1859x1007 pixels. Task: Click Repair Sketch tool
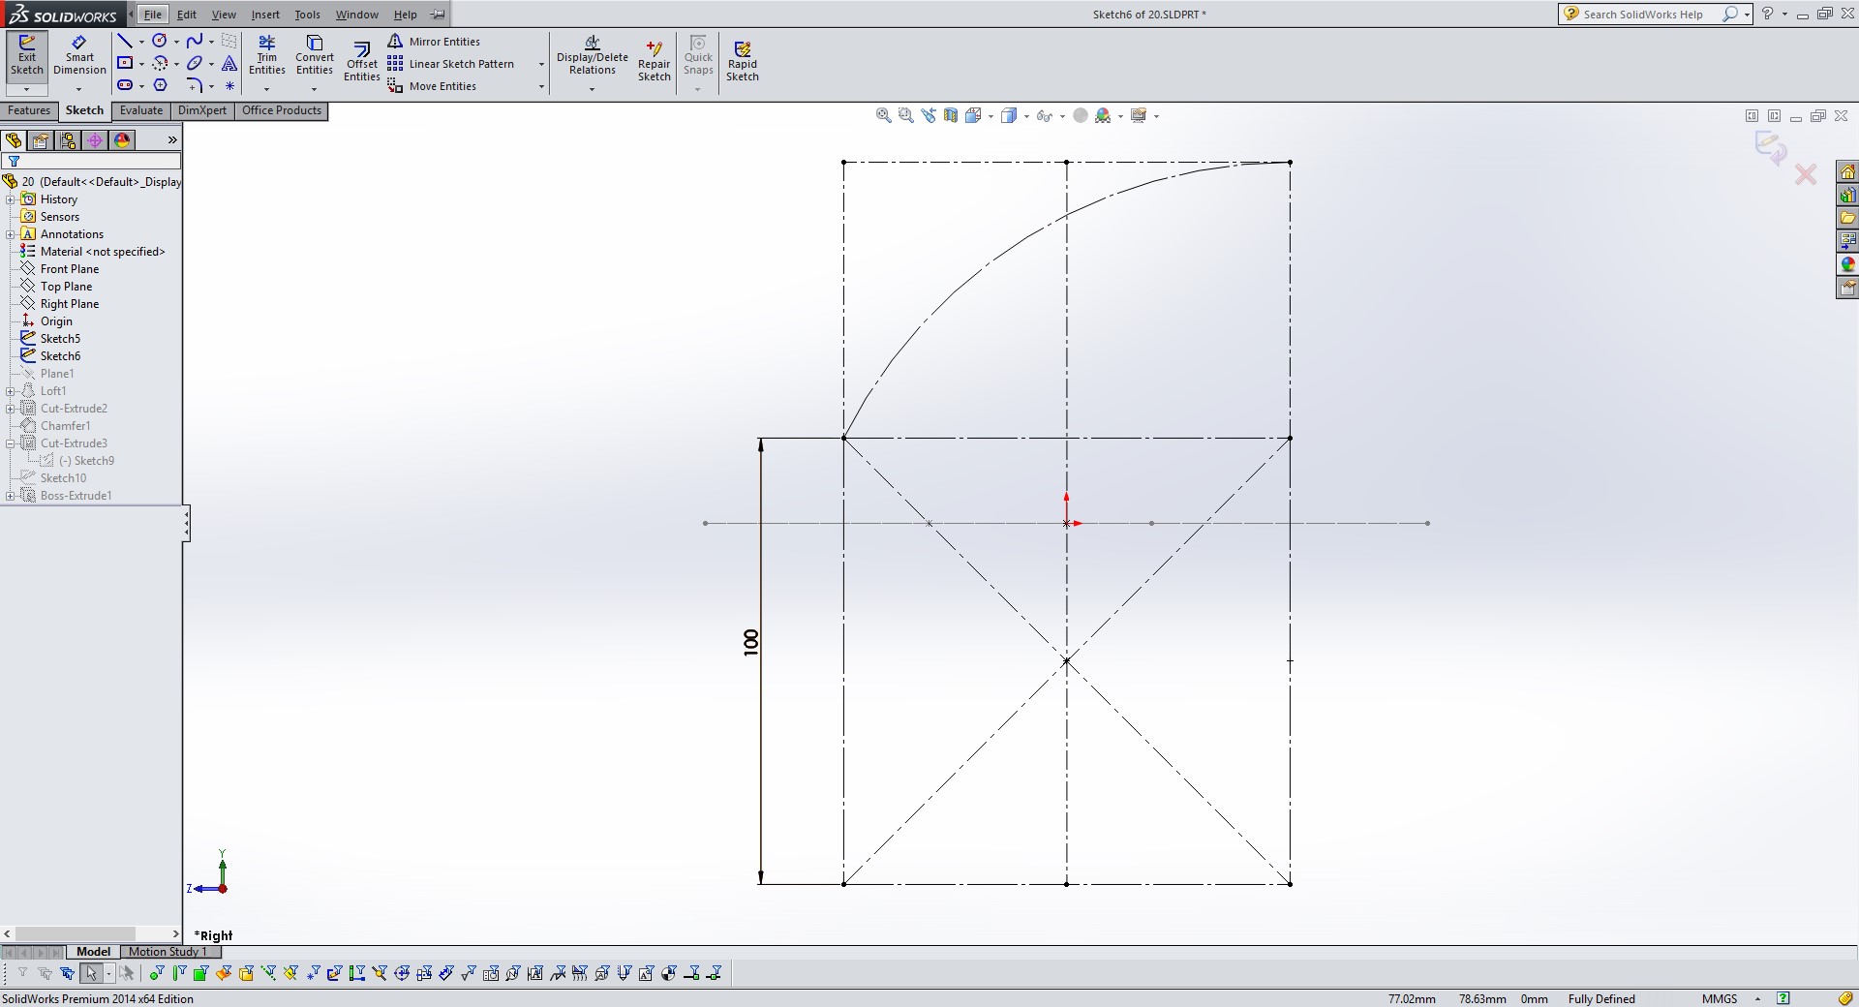(x=655, y=61)
